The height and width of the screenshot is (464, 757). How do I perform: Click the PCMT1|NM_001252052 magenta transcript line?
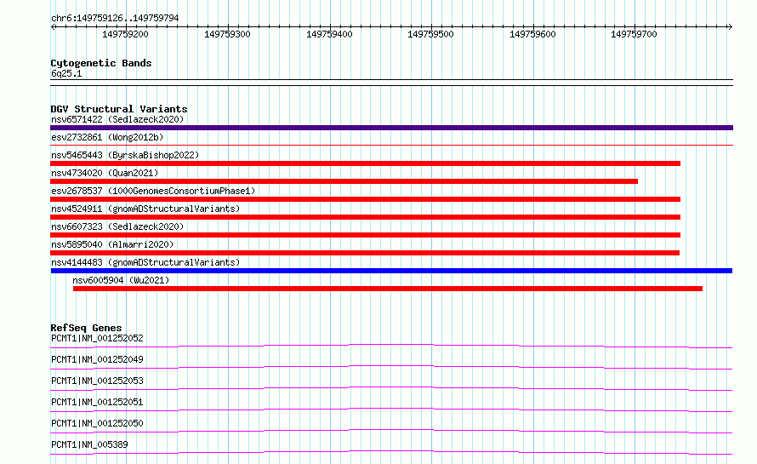click(391, 346)
